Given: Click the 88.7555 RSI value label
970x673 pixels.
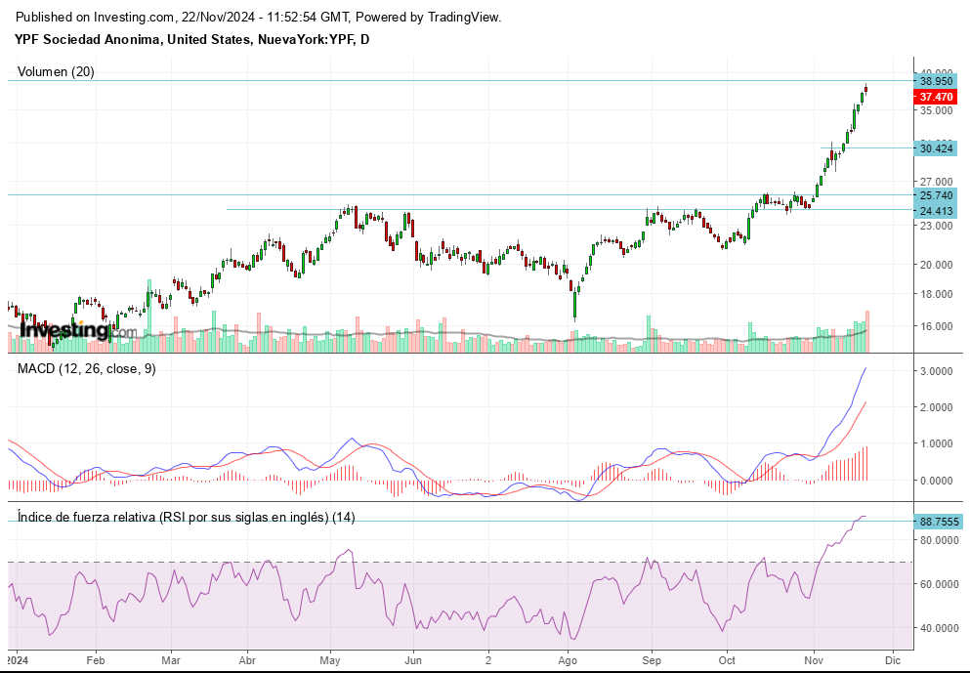Looking at the screenshot, I should (940, 522).
